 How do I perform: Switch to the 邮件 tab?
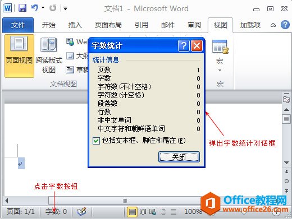[x=168, y=25]
